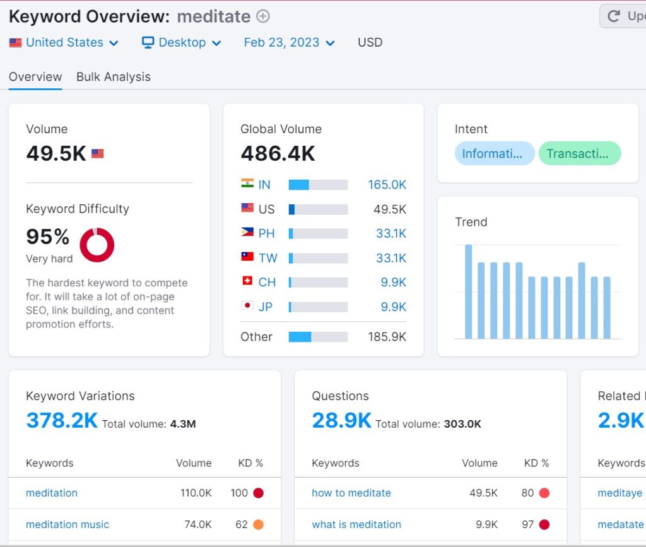Click the Taiwan flag icon
Image resolution: width=646 pixels, height=547 pixels.
(247, 257)
